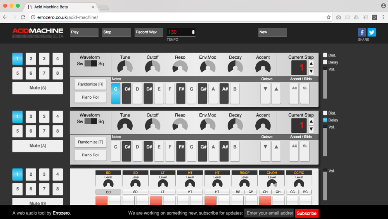The width and height of the screenshot is (388, 219).
Task: Toggle AC accent on first synth step
Action: (x=294, y=93)
